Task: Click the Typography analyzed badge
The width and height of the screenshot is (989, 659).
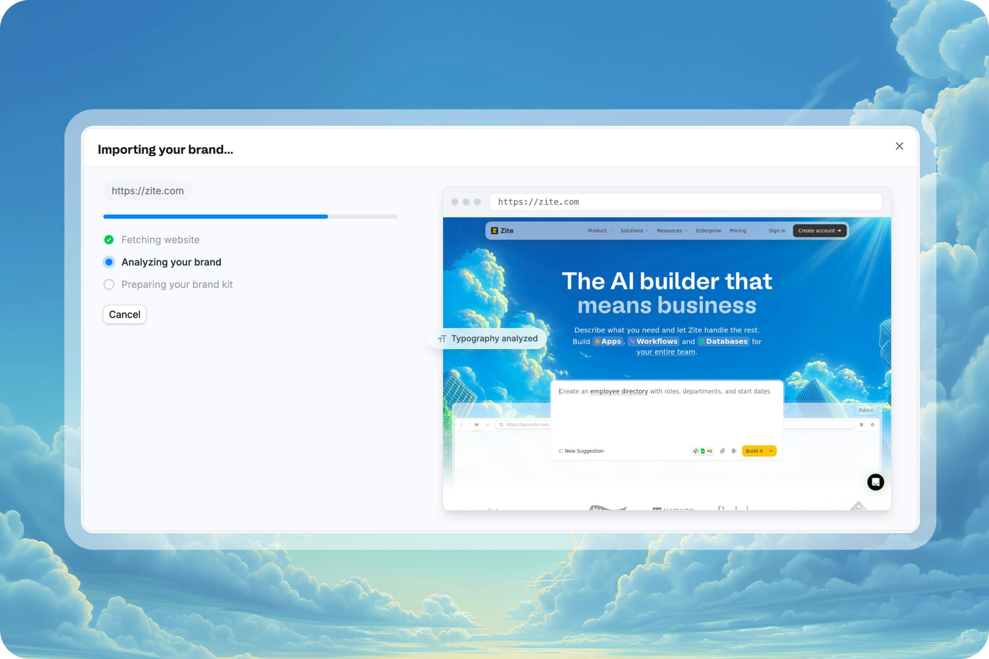Action: coord(488,338)
